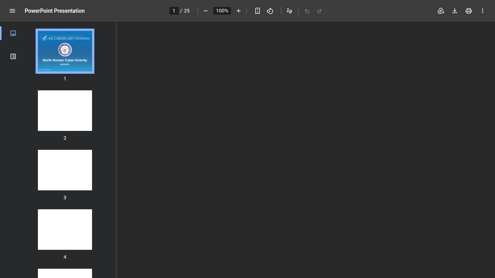Click the fit to page icon
This screenshot has width=495, height=278.
(258, 11)
